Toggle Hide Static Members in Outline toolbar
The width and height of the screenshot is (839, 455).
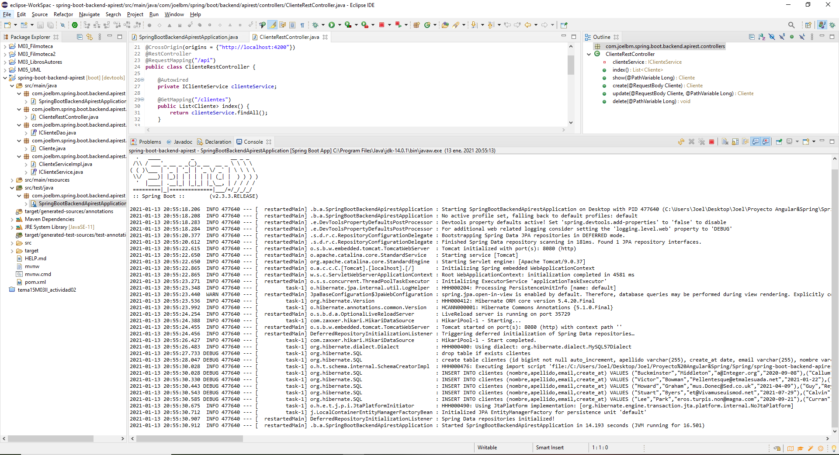tap(782, 37)
